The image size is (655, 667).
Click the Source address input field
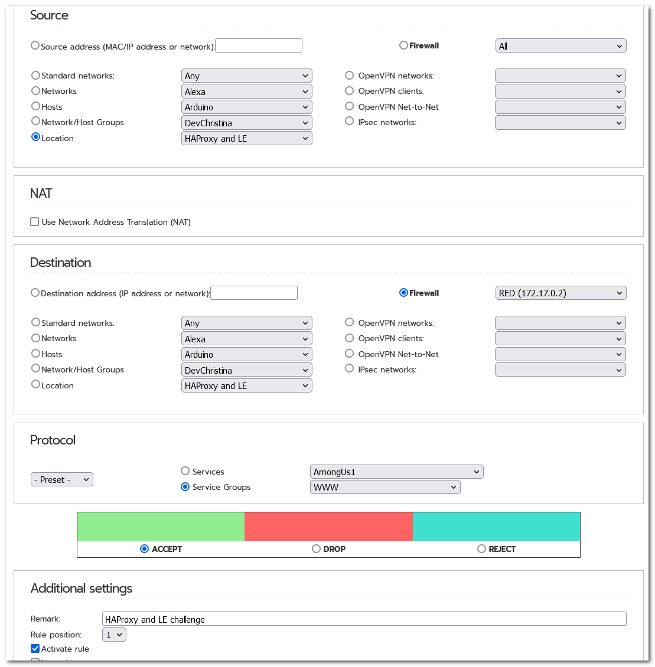(259, 45)
